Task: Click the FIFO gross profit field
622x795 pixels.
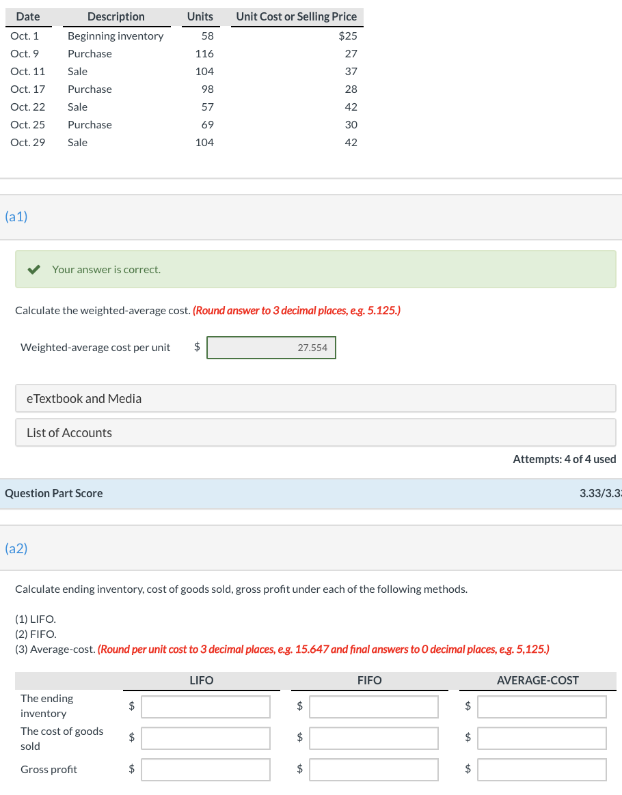Action: [373, 769]
